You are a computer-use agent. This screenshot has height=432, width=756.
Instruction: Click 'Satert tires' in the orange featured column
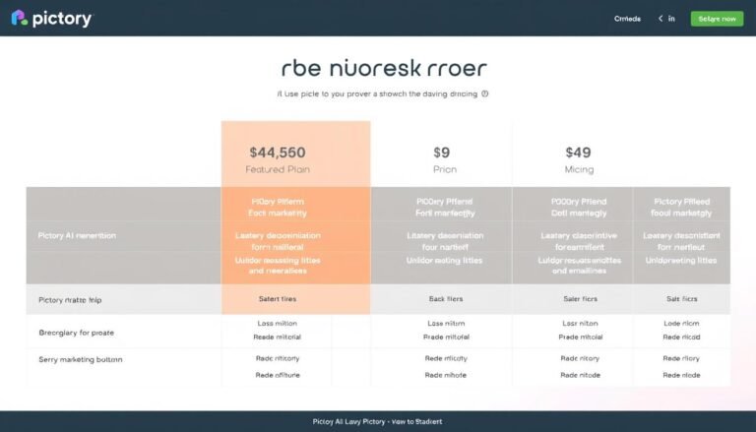coord(277,297)
